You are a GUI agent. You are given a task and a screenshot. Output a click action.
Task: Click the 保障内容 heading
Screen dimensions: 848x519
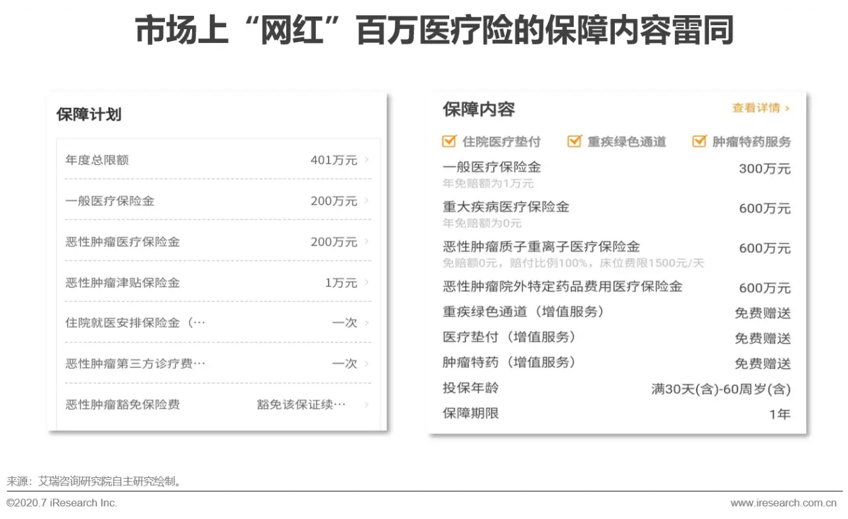point(479,109)
